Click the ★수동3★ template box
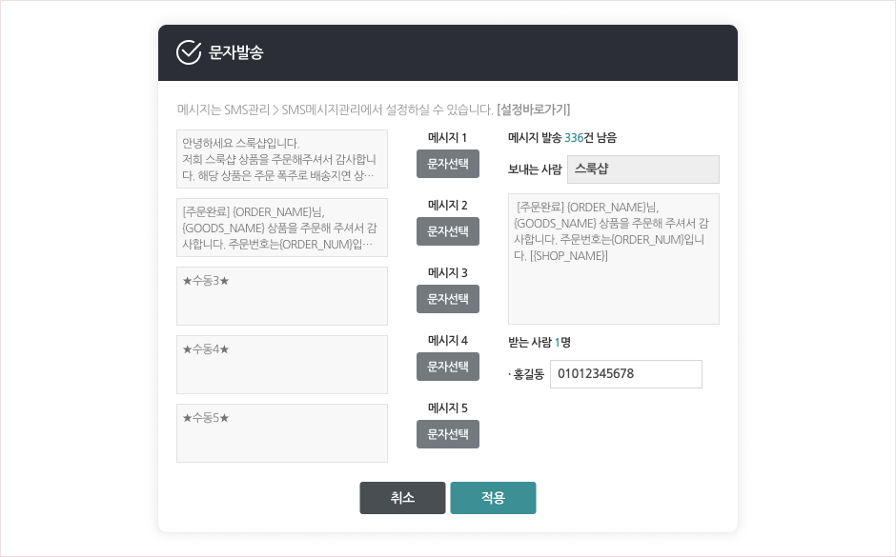The image size is (896, 557). point(282,296)
